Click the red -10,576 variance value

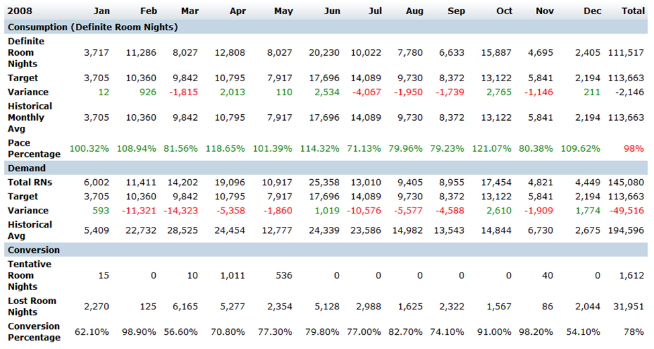pos(364,211)
